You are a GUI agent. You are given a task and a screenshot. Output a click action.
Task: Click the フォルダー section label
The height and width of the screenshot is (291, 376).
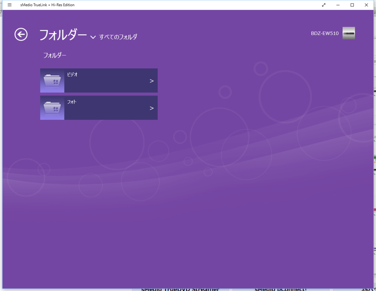(x=55, y=55)
